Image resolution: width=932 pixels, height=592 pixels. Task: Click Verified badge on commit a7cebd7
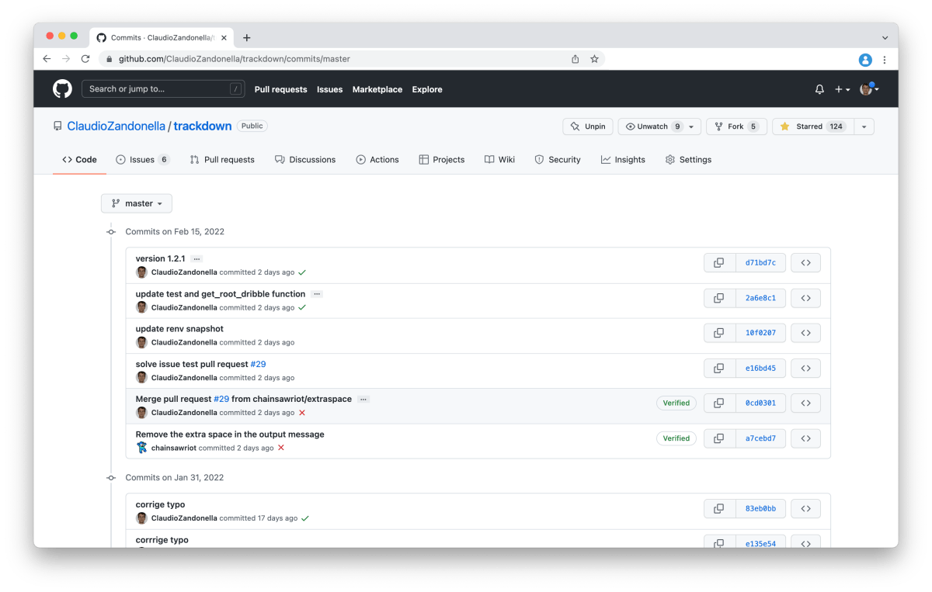(676, 438)
